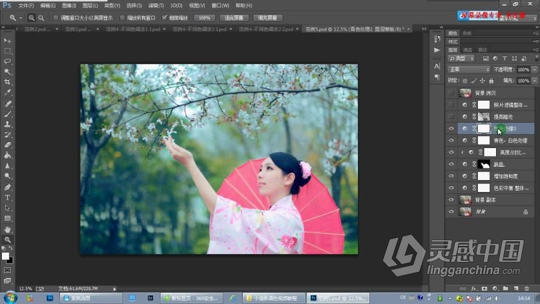The image size is (540, 304).
Task: Open the 文件(F) menu
Action: 26,5
